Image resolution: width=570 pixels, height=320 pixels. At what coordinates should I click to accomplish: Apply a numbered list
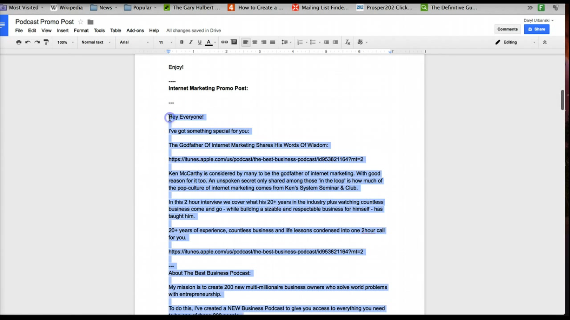300,42
